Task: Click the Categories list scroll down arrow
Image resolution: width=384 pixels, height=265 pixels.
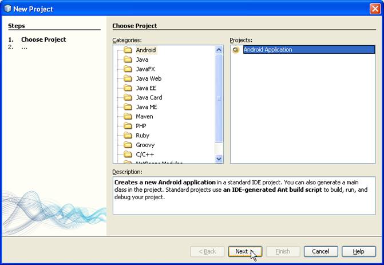Action: pyautogui.click(x=219, y=159)
